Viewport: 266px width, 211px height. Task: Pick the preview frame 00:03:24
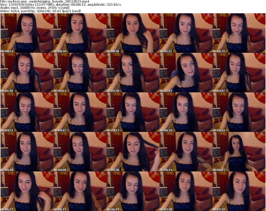pyautogui.click(x=27, y=112)
